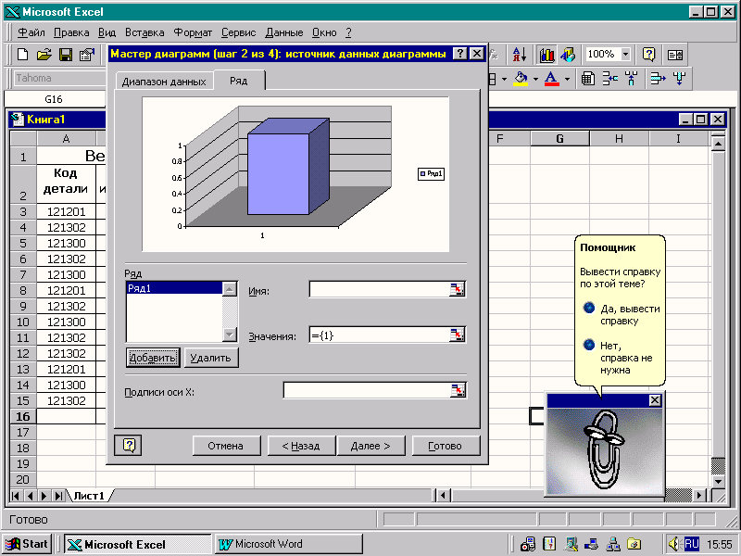
Task: Click the volume speaker icon in system tray
Action: tap(674, 544)
